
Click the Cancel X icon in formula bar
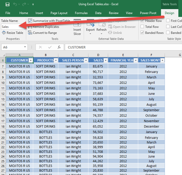click(40, 47)
